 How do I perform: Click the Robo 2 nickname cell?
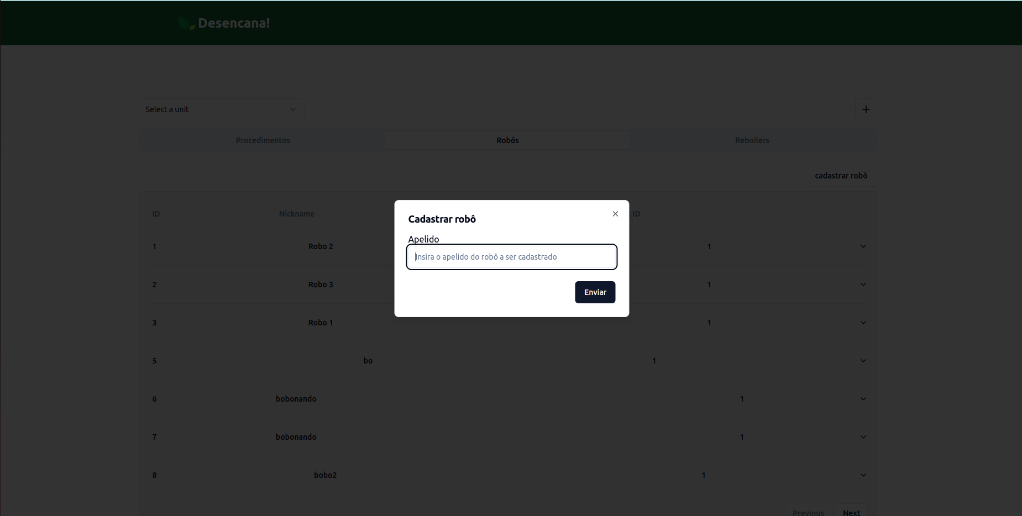[321, 246]
